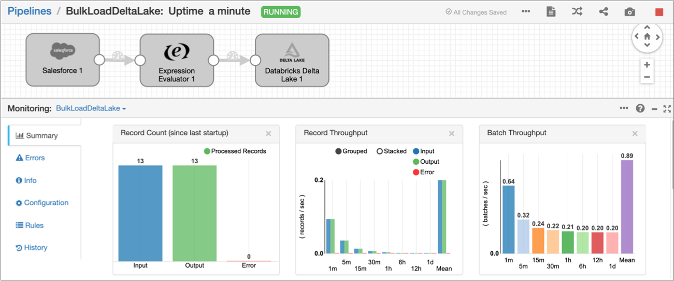This screenshot has height=281, width=674.
Task: Open the document icon in toolbar
Action: coord(551,12)
